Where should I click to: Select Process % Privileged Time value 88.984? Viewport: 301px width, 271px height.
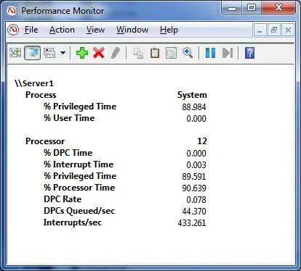point(194,107)
